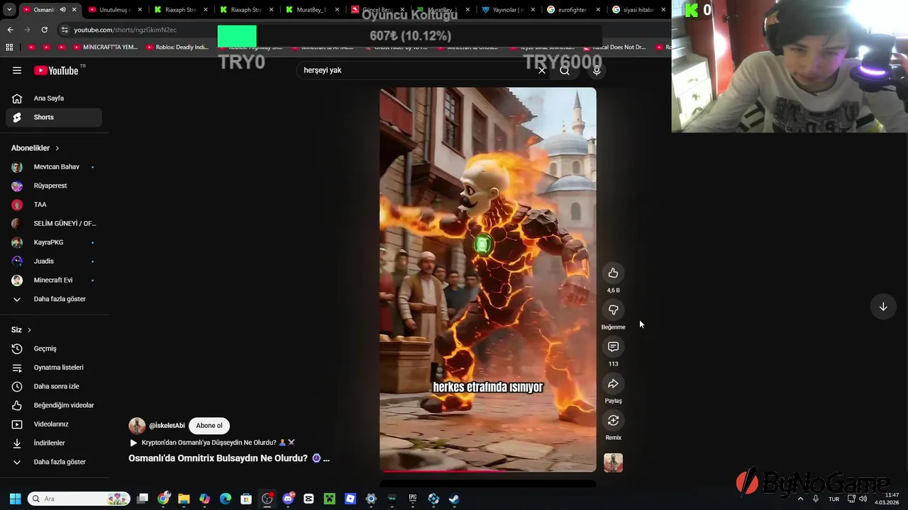Open Geçmiş history
Viewport: 908px width, 510px height.
tap(54, 348)
